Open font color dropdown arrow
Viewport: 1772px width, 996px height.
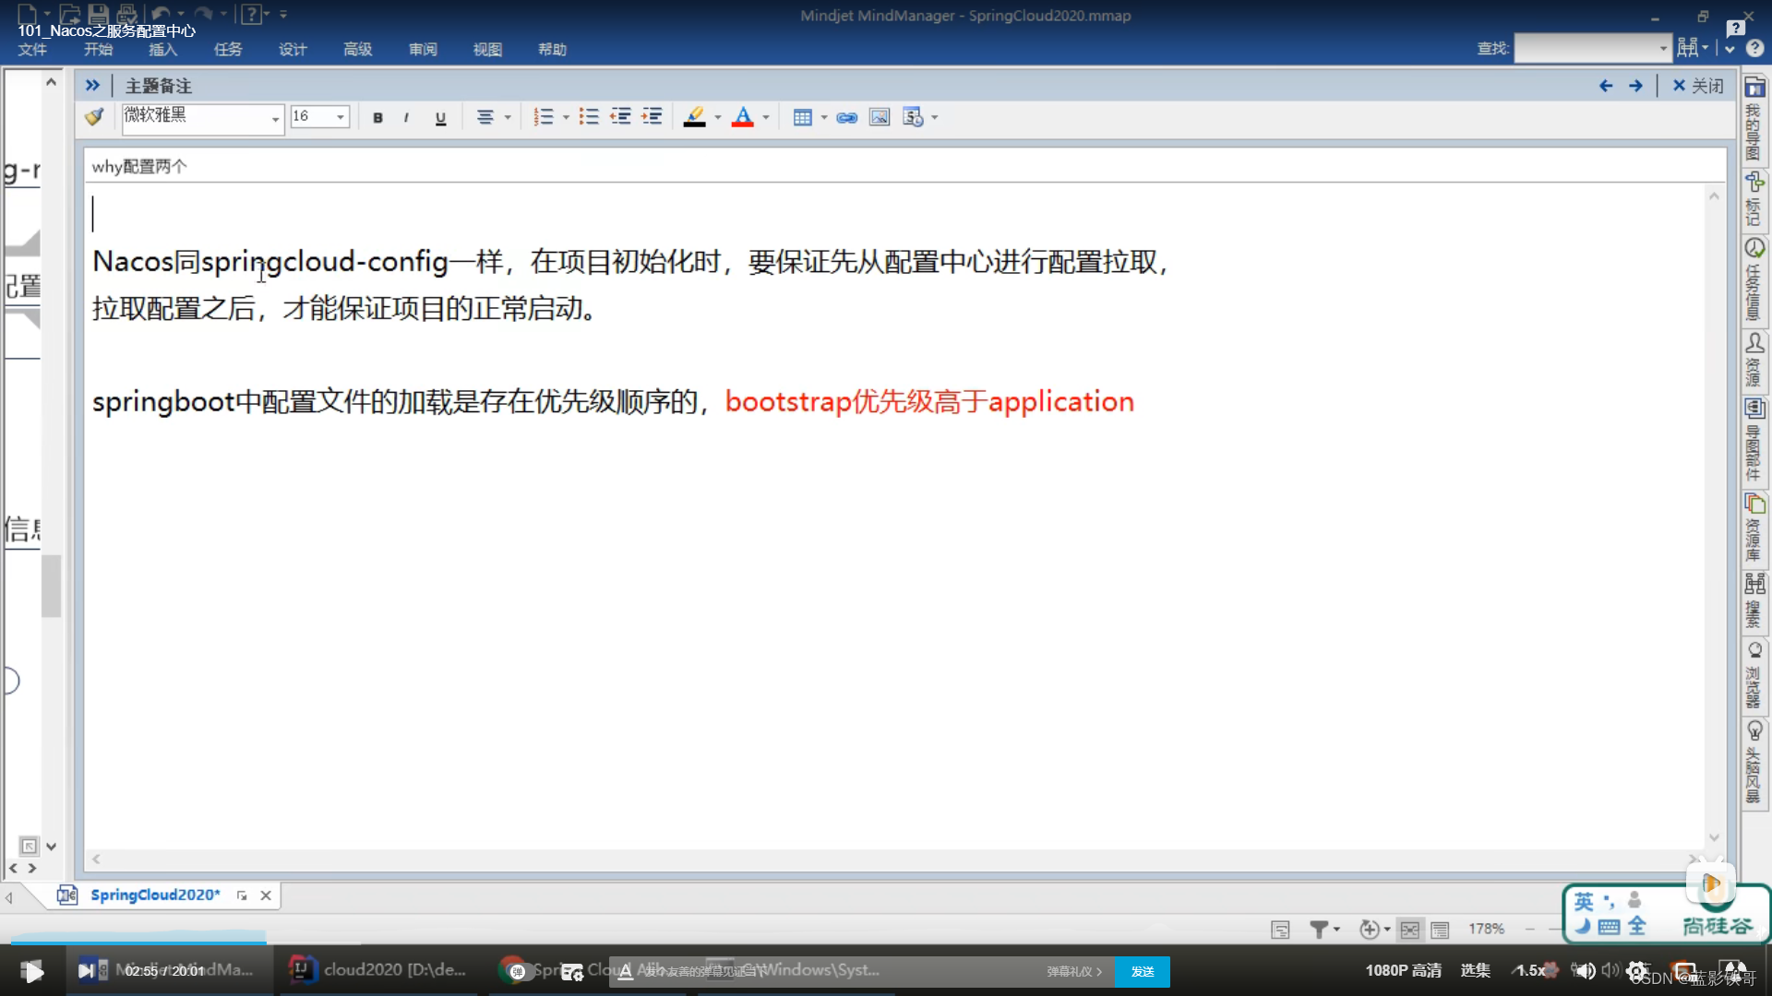[x=766, y=117]
